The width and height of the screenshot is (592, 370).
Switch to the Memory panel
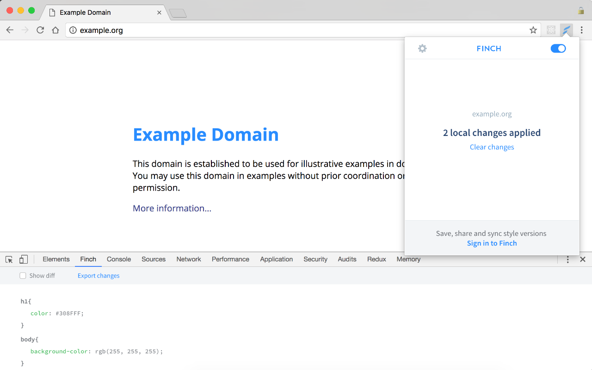(x=408, y=259)
